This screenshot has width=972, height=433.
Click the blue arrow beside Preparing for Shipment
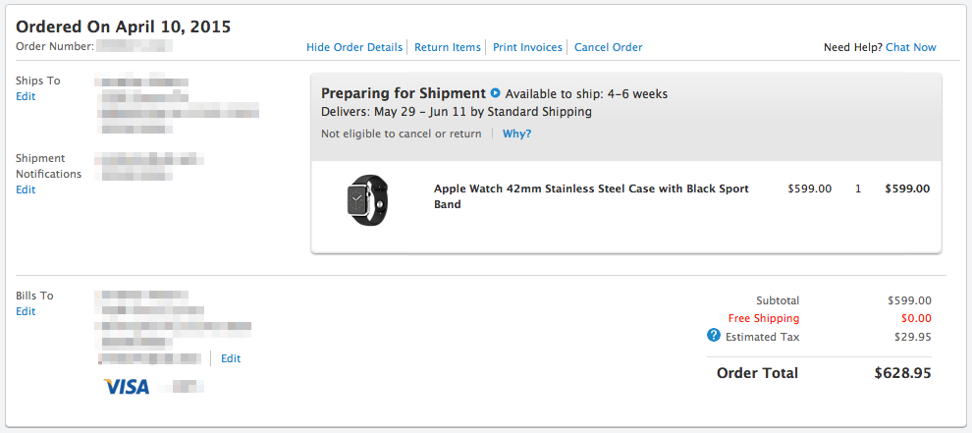click(x=496, y=93)
